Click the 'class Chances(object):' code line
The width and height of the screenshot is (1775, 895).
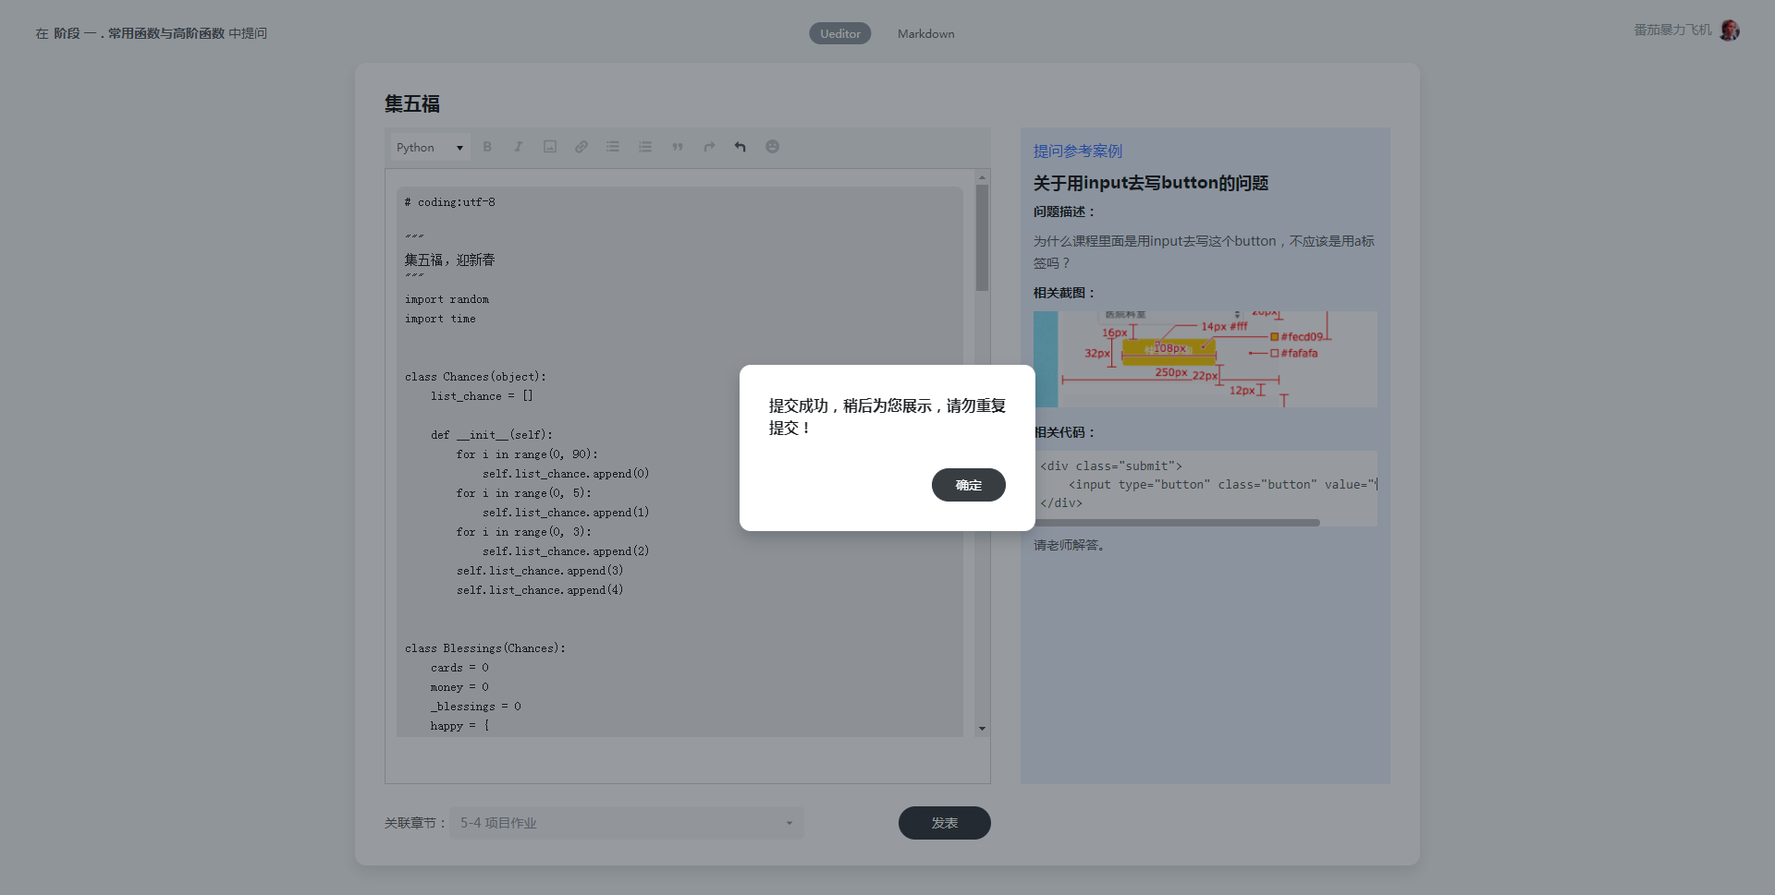475,377
